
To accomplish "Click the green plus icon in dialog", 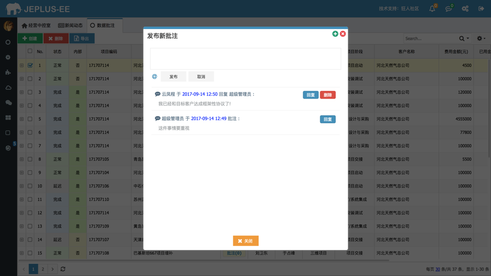I will pyautogui.click(x=335, y=34).
